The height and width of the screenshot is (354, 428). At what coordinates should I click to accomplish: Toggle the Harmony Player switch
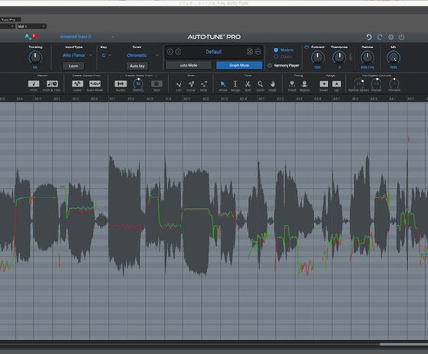(x=269, y=65)
